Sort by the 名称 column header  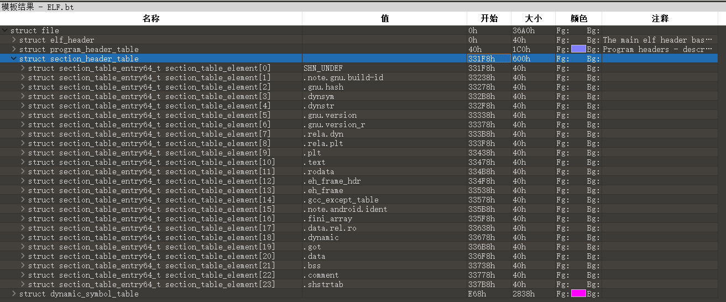(x=151, y=19)
